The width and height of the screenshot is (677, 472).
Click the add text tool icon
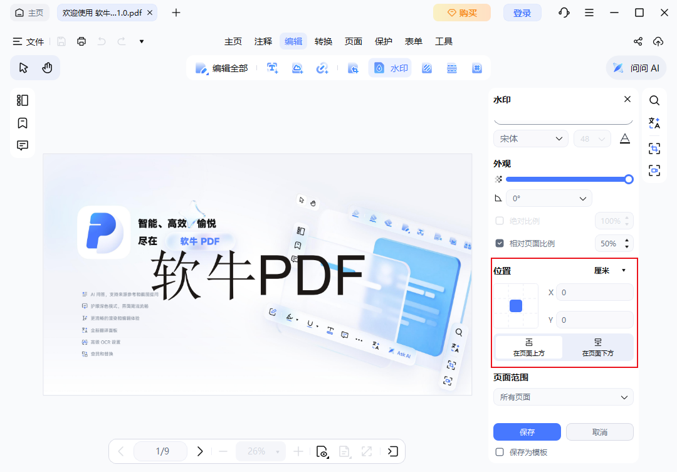pyautogui.click(x=272, y=68)
